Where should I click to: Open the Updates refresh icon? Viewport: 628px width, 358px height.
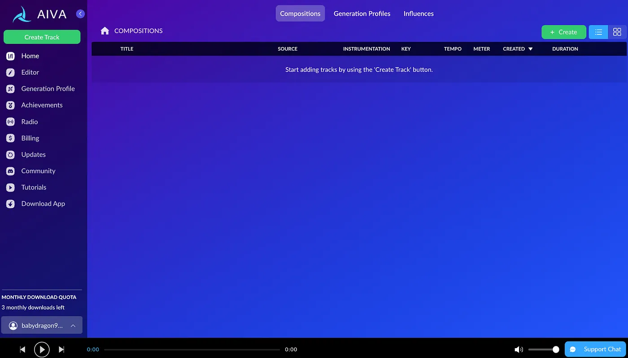[11, 155]
